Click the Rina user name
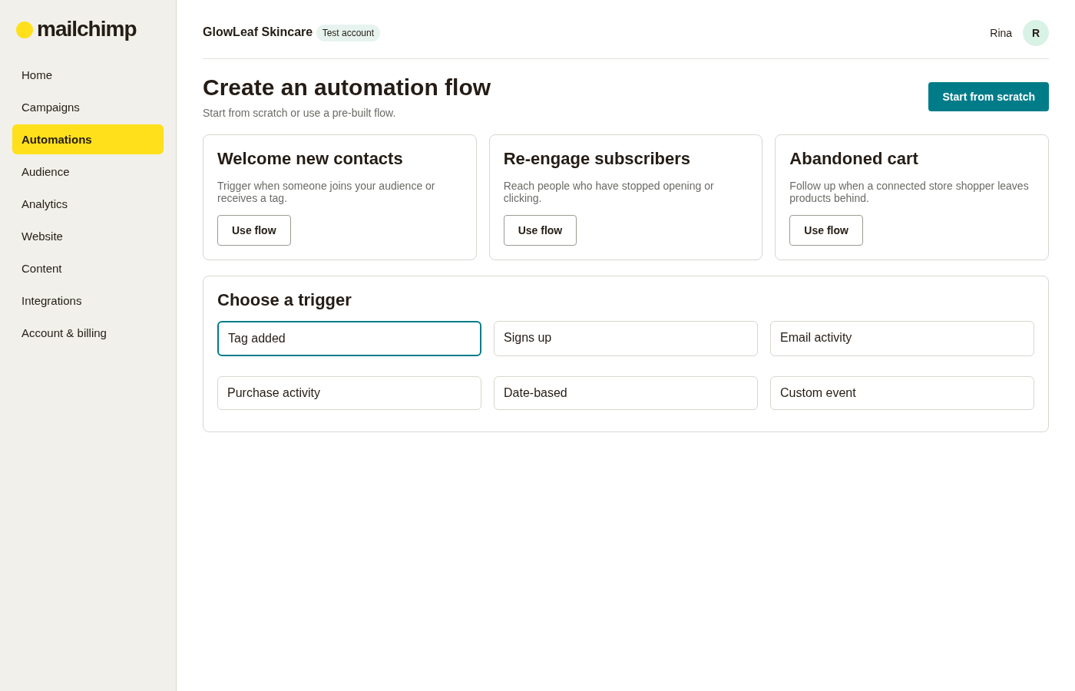This screenshot has height=691, width=1075. pyautogui.click(x=1001, y=33)
